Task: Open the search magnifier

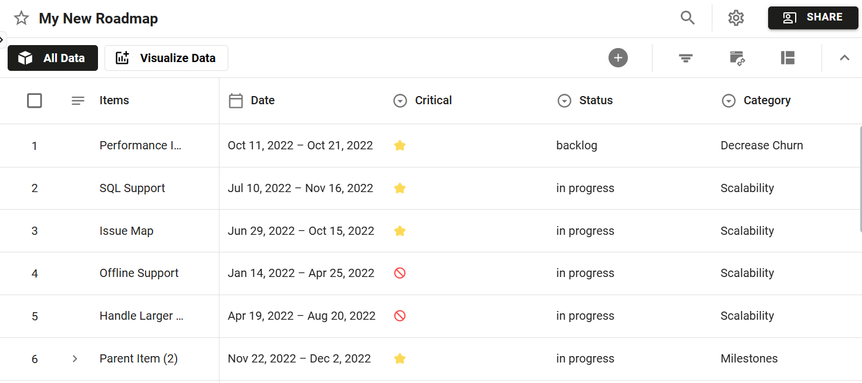Action: point(687,18)
